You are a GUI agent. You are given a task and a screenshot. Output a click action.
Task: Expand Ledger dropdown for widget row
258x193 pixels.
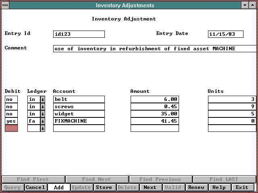(x=43, y=114)
